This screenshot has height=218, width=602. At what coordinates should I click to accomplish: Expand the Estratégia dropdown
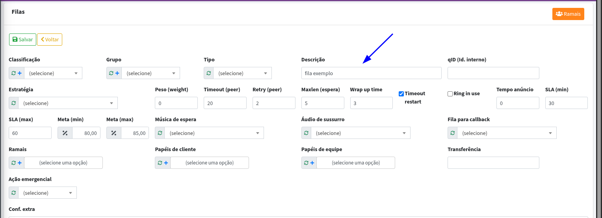[68, 103]
